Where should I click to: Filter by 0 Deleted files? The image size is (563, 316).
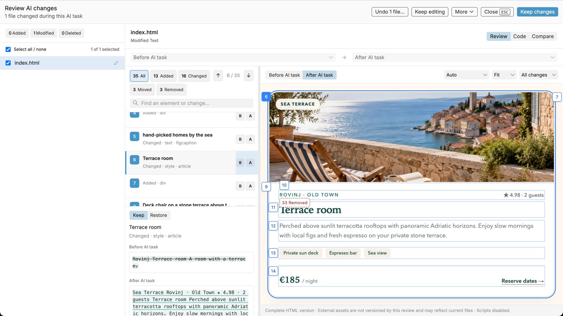pyautogui.click(x=71, y=33)
